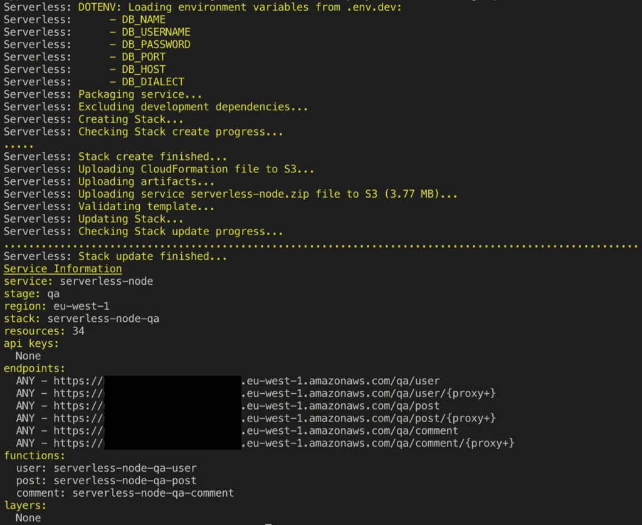
Task: Click the /qa/post/{proxy+} endpoint URL
Action: click(x=370, y=418)
